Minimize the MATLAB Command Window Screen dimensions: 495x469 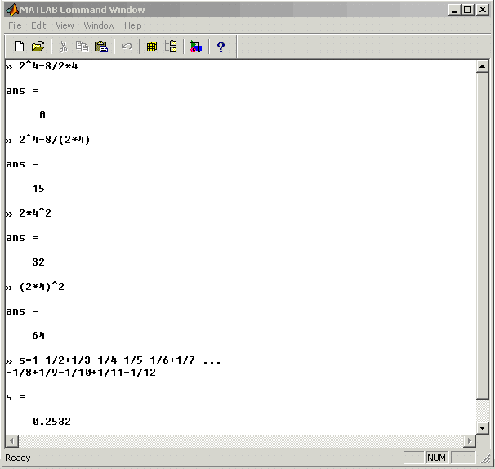(454, 10)
